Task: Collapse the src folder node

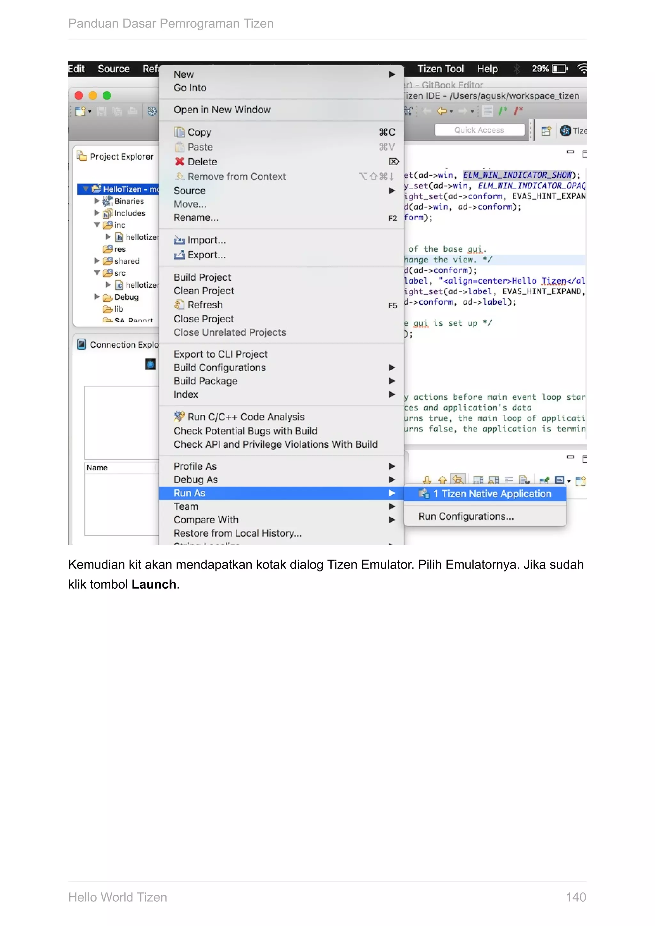Action: 97,273
